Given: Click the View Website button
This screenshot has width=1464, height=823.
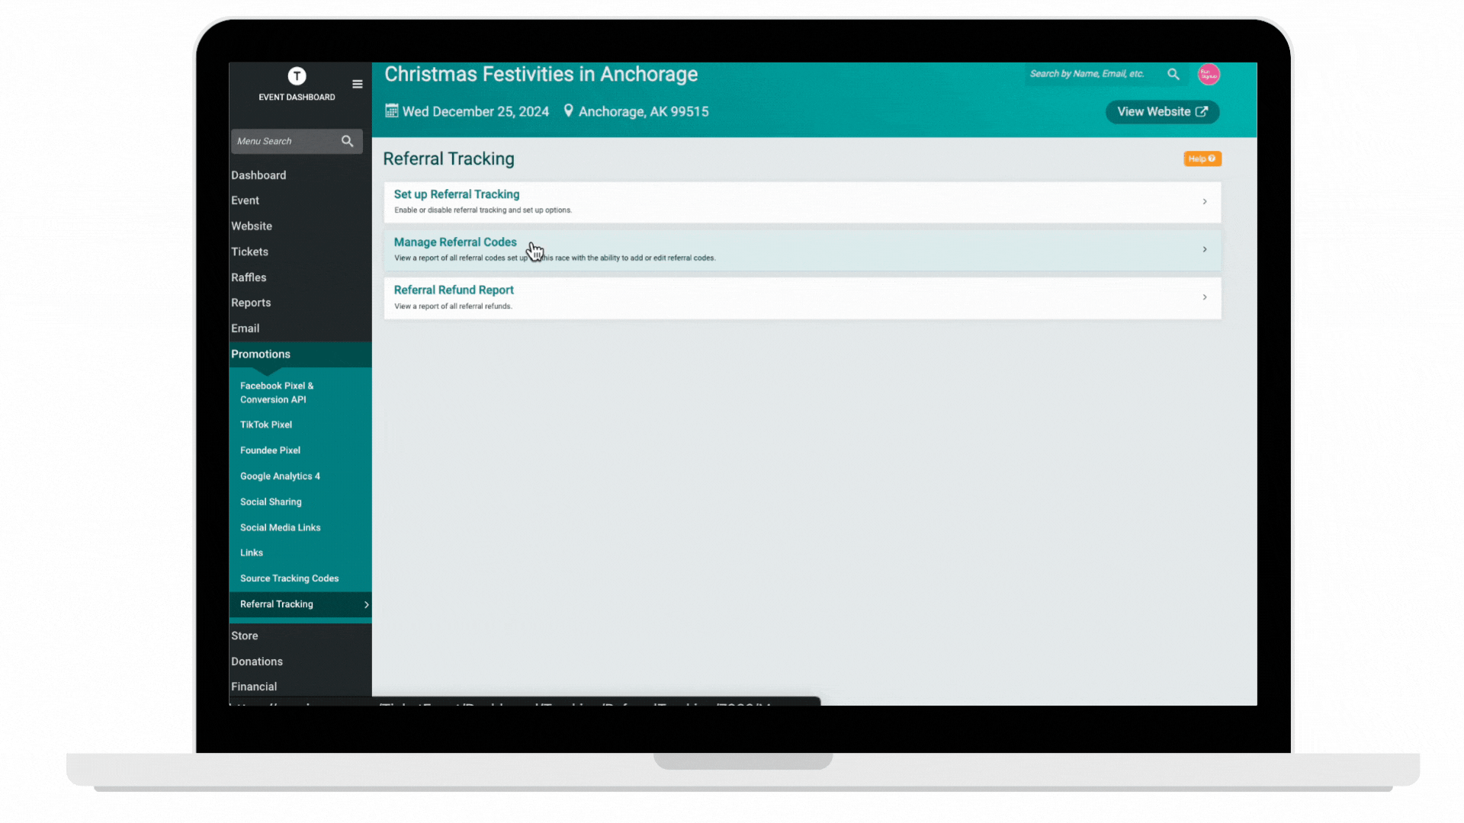Looking at the screenshot, I should click(x=1162, y=112).
